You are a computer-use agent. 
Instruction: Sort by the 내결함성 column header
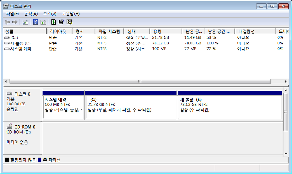(255, 31)
